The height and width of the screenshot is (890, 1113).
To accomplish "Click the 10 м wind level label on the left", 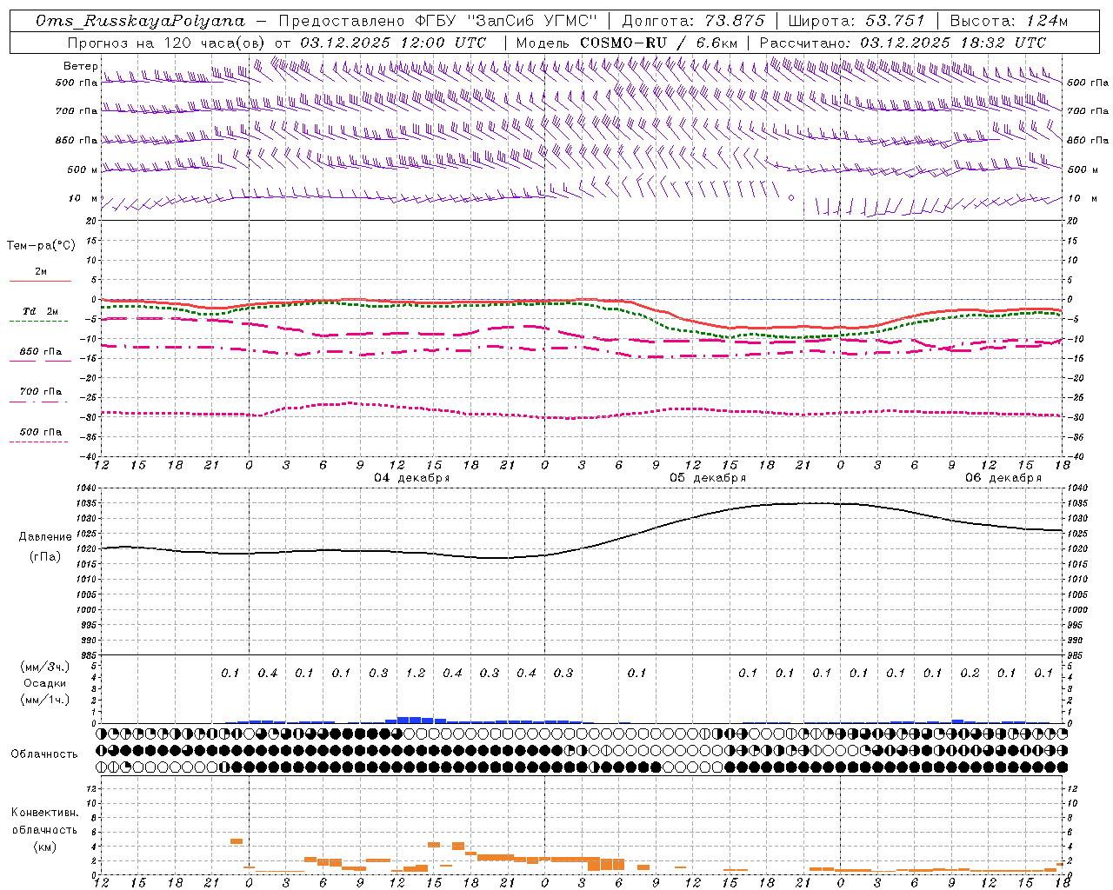I will coord(83,198).
